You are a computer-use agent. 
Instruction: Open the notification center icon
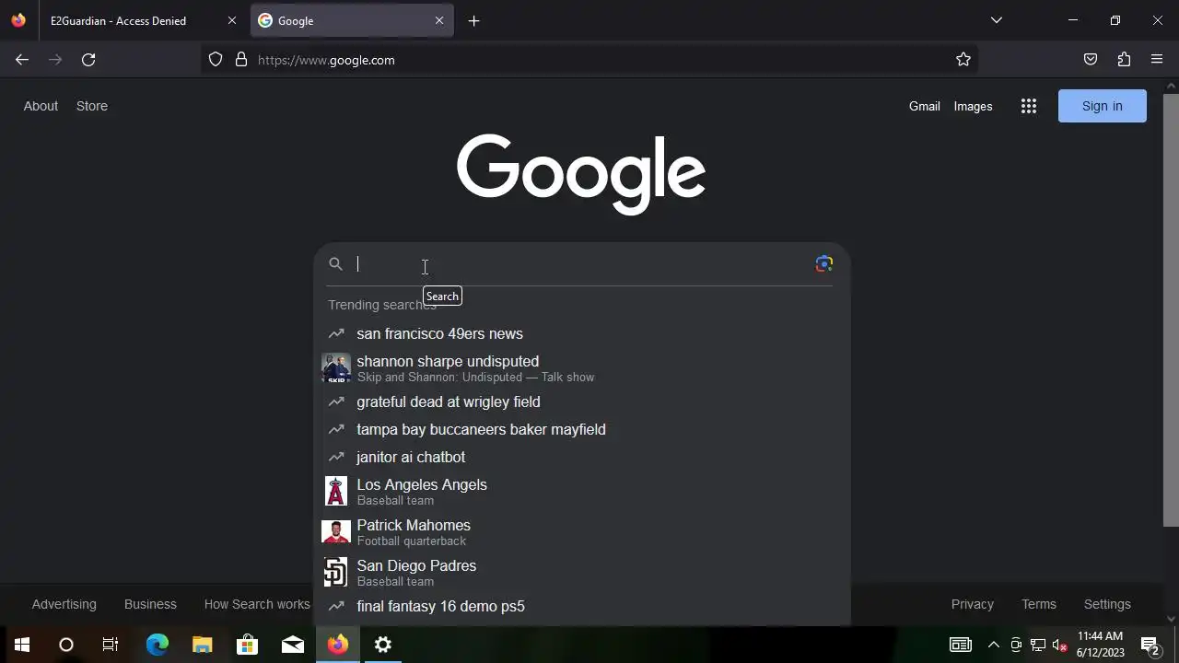(x=1150, y=645)
